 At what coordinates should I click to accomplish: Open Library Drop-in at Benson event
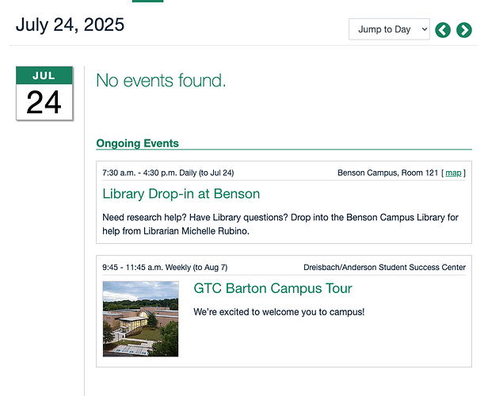point(181,194)
